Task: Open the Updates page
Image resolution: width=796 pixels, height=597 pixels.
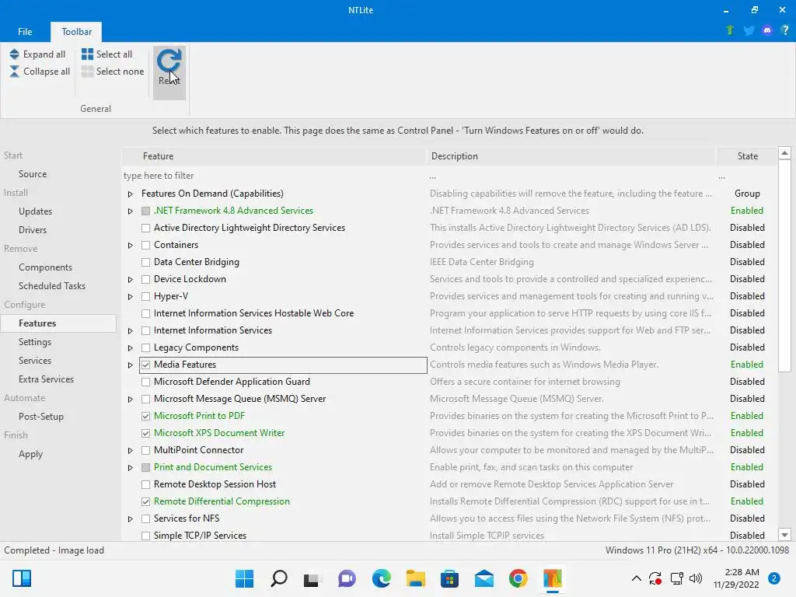Action: point(35,211)
